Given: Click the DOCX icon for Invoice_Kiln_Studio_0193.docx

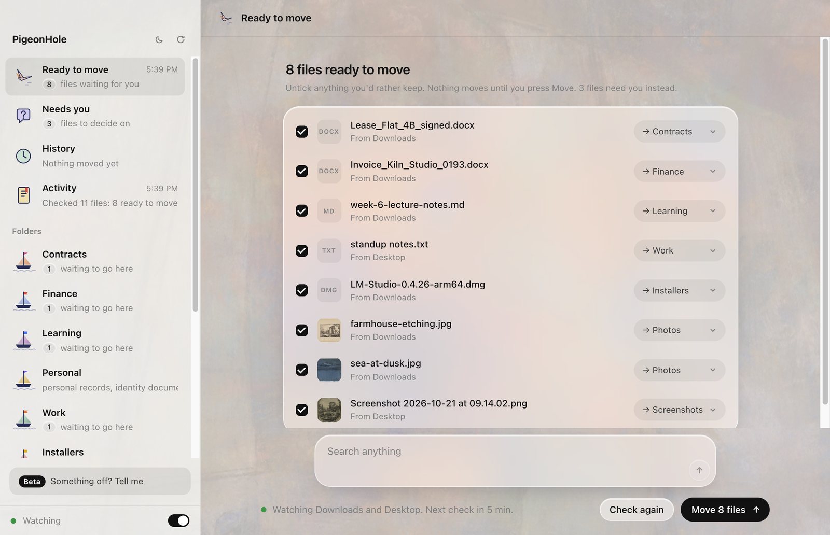Looking at the screenshot, I should (329, 171).
